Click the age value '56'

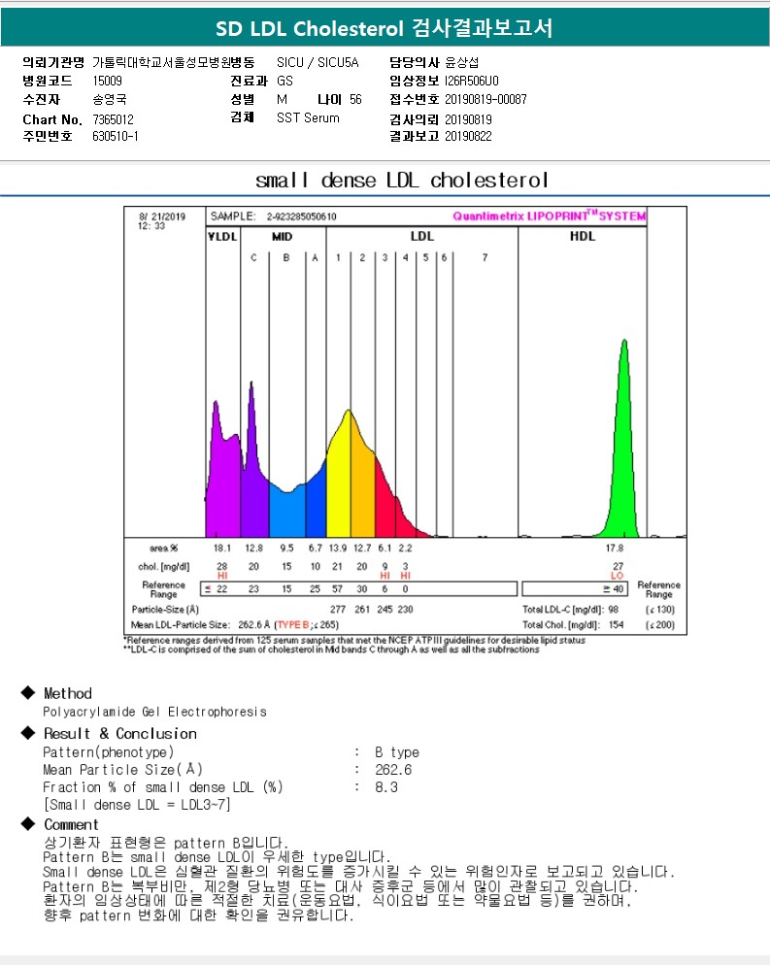pos(355,99)
